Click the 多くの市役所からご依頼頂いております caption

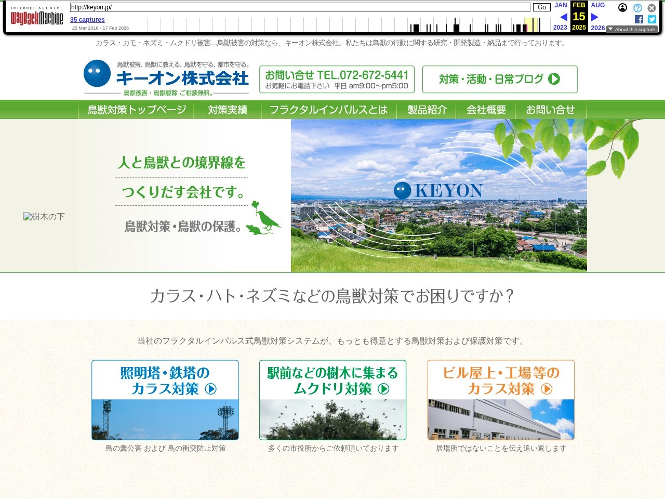333,448
